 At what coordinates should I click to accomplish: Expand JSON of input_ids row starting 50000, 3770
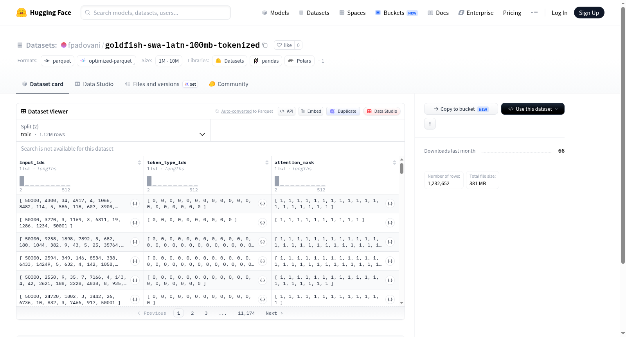(x=135, y=223)
